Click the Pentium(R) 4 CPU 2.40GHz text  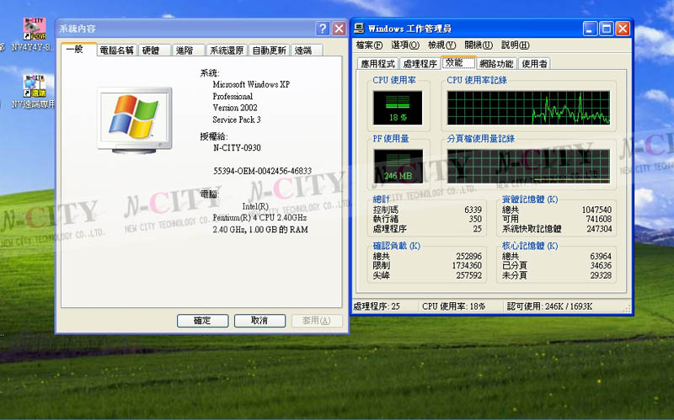[259, 218]
